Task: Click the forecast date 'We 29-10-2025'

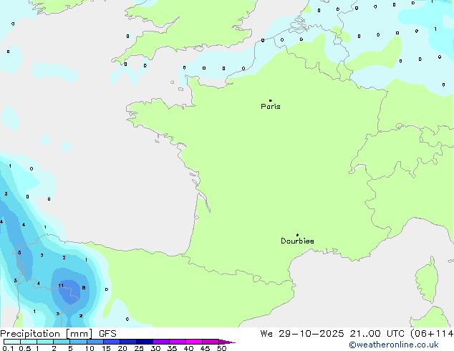Action: [x=302, y=334]
